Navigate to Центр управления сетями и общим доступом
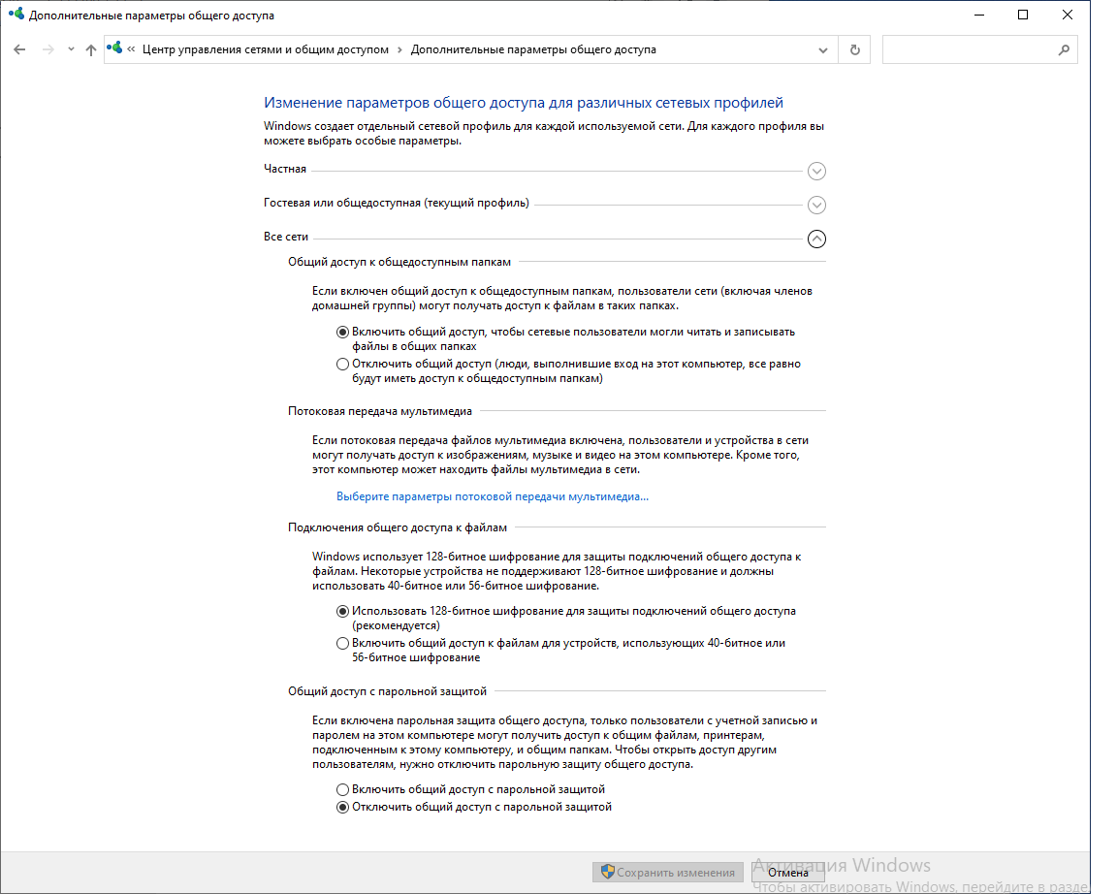The image size is (1117, 894). tap(266, 49)
